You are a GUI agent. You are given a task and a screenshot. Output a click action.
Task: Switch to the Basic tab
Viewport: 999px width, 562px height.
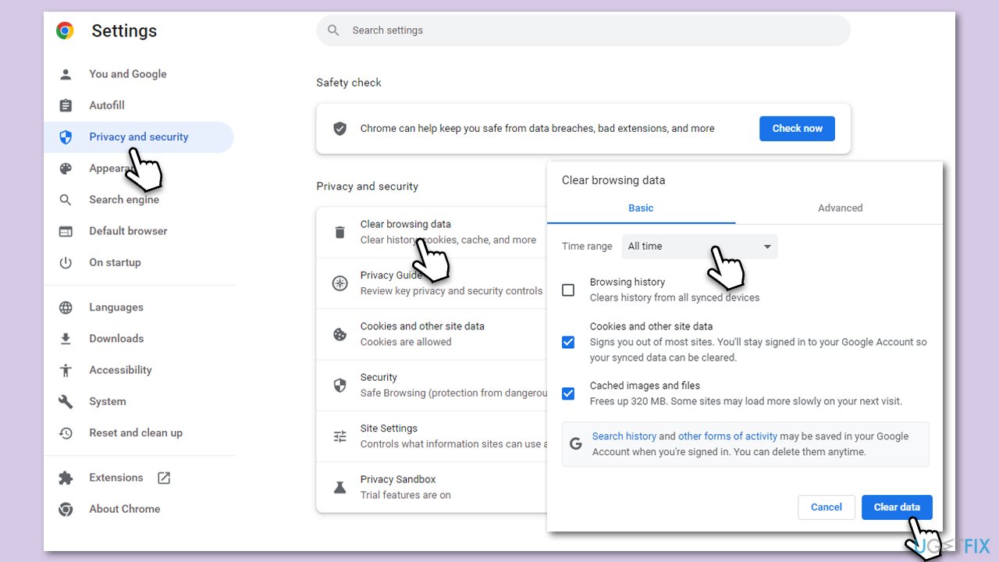click(x=641, y=208)
